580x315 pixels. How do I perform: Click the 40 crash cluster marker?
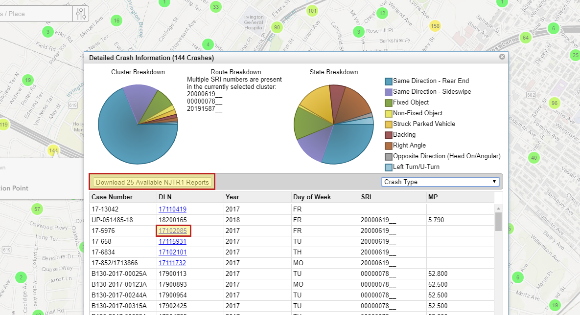click(x=534, y=158)
